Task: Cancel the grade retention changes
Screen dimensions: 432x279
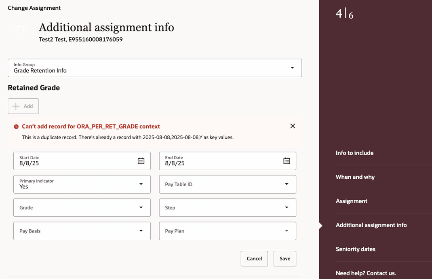Action: point(254,258)
